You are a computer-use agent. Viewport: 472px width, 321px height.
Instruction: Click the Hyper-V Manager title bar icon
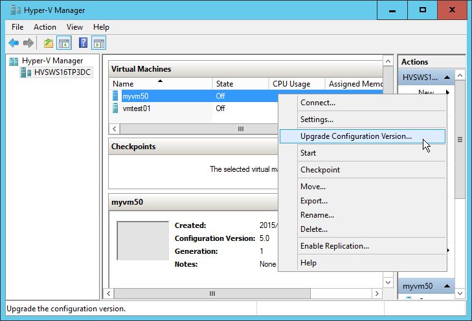pyautogui.click(x=16, y=10)
